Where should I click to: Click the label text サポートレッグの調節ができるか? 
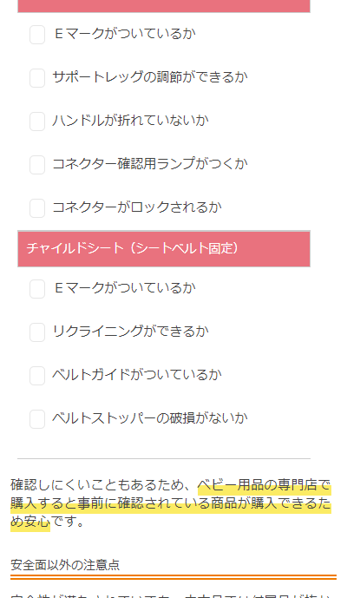pyautogui.click(x=150, y=77)
